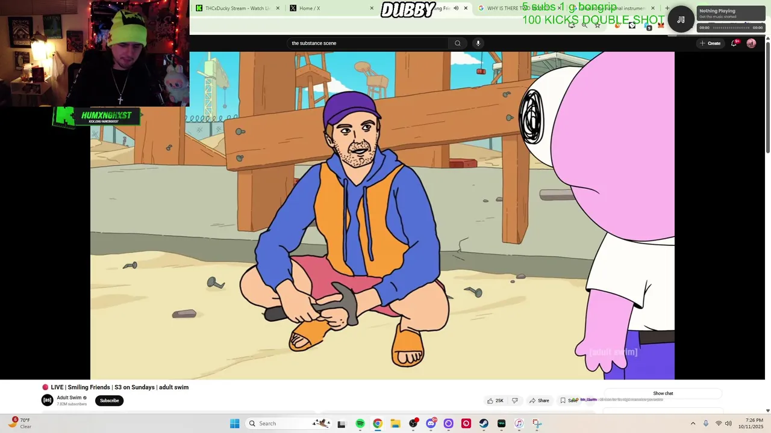771x433 pixels.
Task: Share the Smiling Friends live video
Action: point(539,401)
